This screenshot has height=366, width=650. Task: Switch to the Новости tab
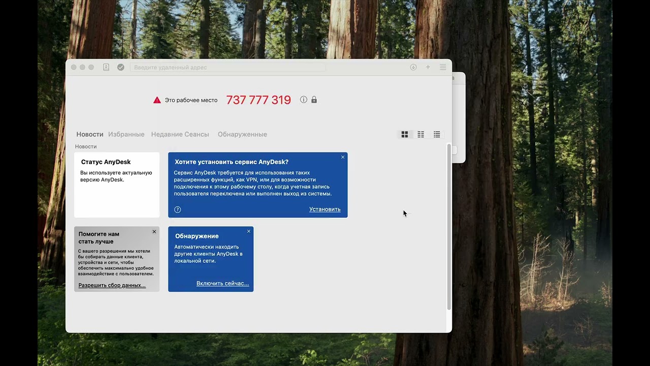click(90, 134)
